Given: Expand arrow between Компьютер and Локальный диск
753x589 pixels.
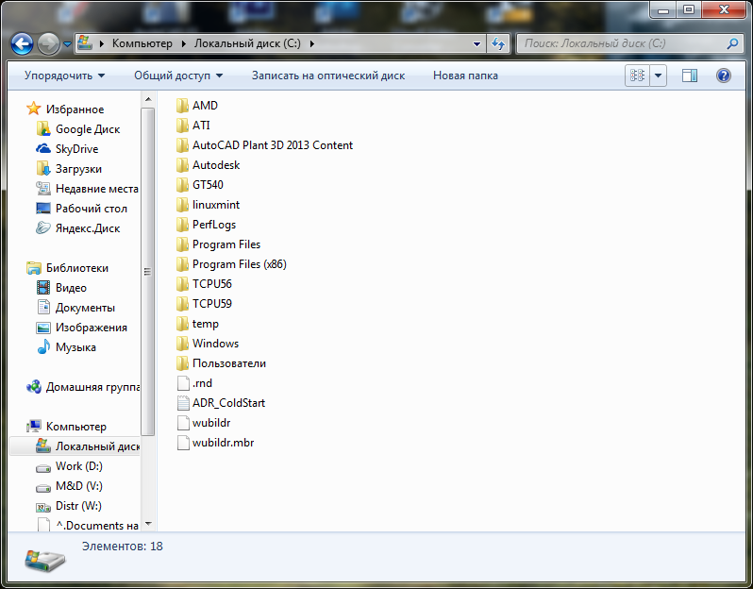Looking at the screenshot, I should [x=183, y=43].
